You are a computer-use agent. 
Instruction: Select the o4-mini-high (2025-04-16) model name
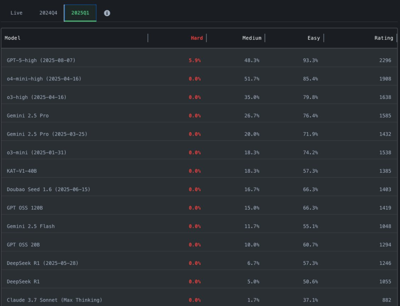coord(44,79)
